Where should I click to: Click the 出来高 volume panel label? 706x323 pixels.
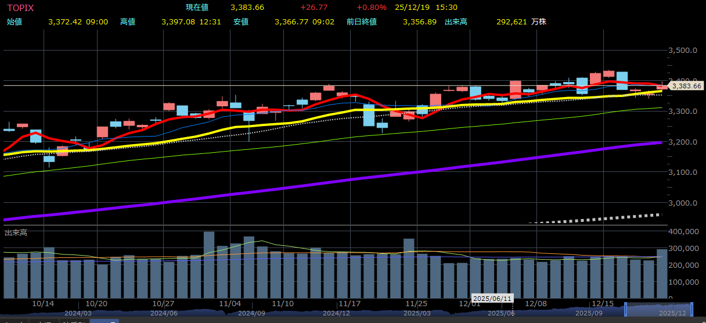coord(16,232)
